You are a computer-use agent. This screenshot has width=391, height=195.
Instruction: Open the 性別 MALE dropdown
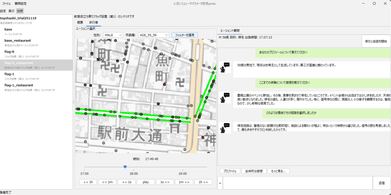(113, 35)
